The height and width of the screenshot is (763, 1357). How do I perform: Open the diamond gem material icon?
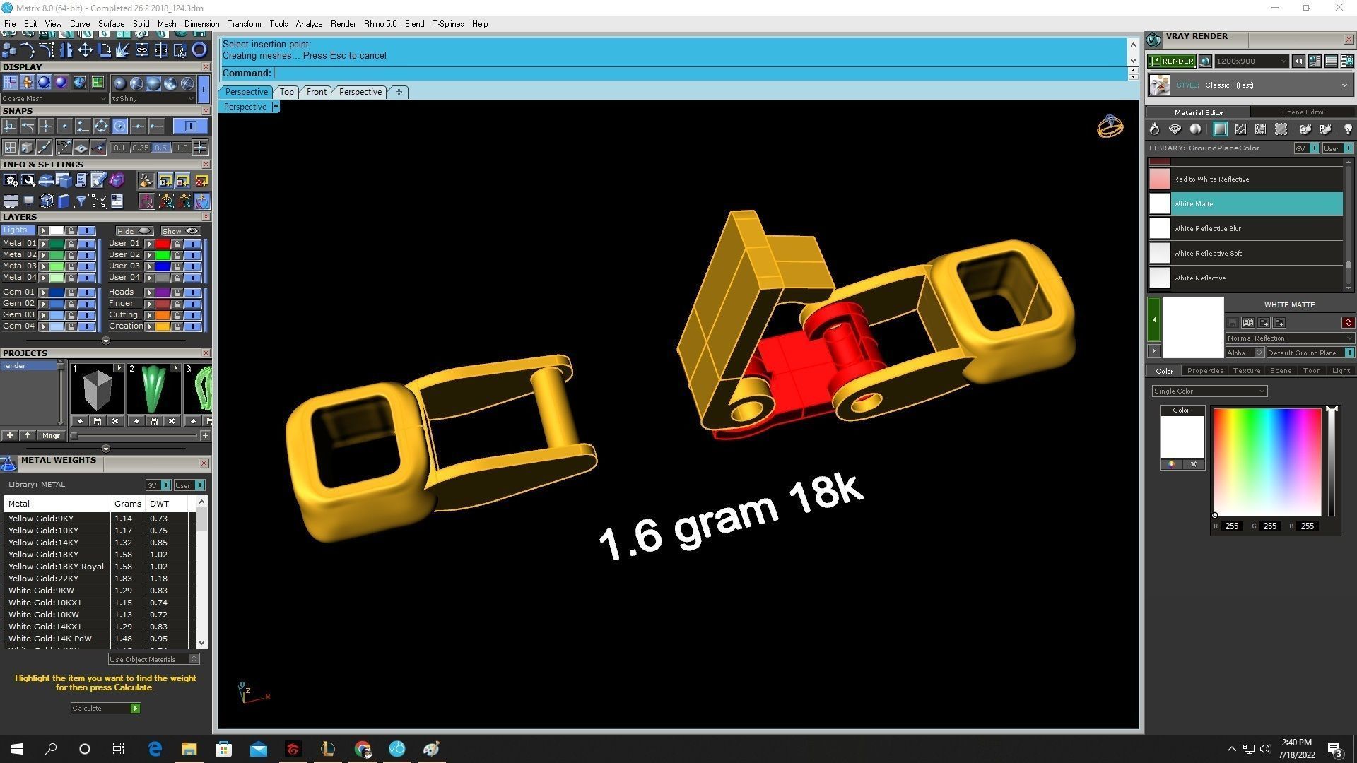[x=1175, y=129]
